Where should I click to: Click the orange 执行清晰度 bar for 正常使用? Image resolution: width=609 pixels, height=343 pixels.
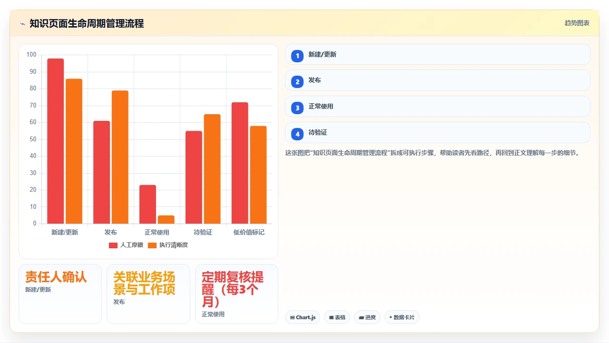(x=166, y=219)
